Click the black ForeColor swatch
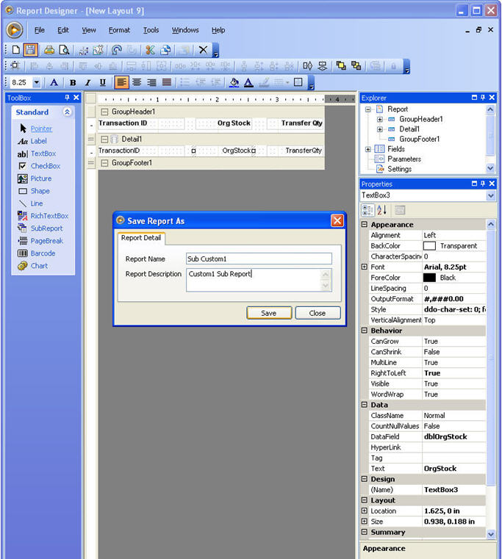 point(430,278)
